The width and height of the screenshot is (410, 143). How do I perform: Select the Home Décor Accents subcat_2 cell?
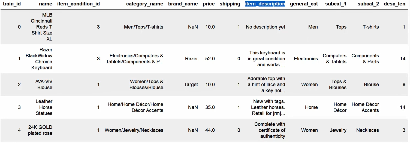[x=365, y=107]
